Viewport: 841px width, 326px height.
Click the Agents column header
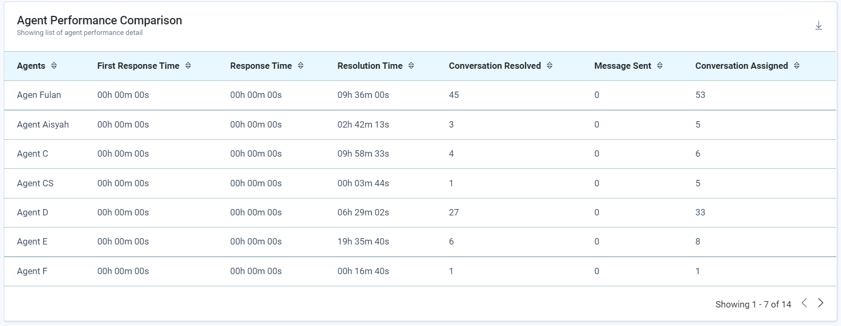(31, 66)
